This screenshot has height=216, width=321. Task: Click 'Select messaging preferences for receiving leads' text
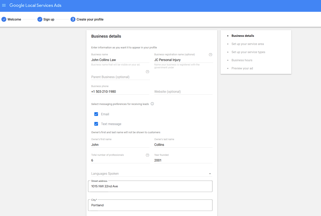click(120, 104)
